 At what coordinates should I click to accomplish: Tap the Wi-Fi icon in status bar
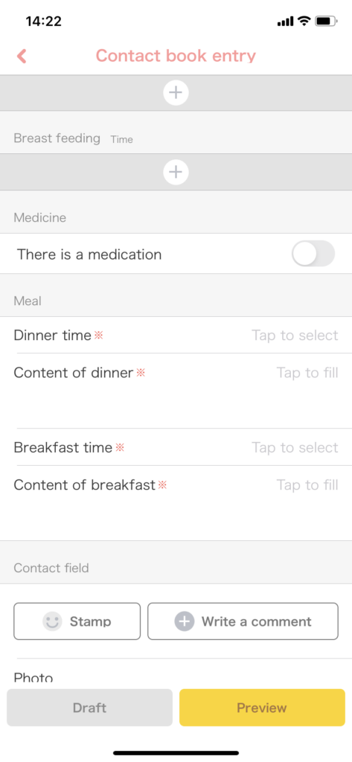(x=304, y=21)
